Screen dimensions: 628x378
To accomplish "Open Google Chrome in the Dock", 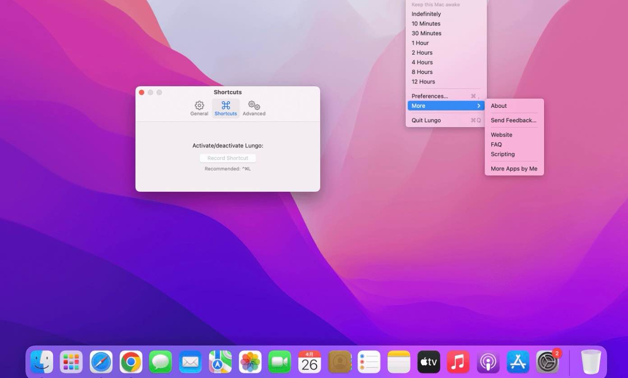I will (131, 362).
